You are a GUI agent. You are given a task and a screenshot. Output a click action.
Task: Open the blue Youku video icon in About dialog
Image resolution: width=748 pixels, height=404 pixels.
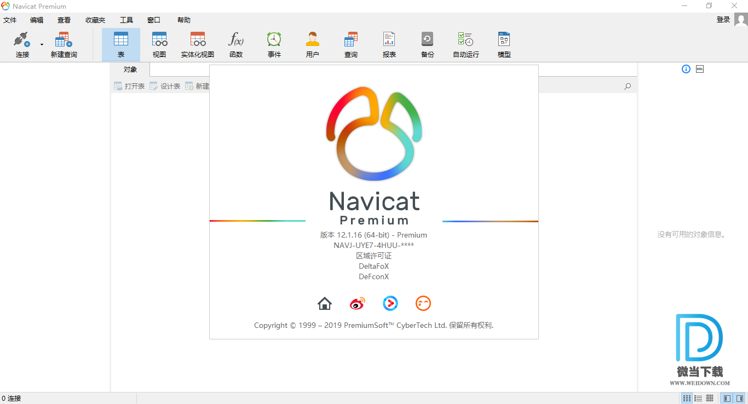tap(390, 303)
